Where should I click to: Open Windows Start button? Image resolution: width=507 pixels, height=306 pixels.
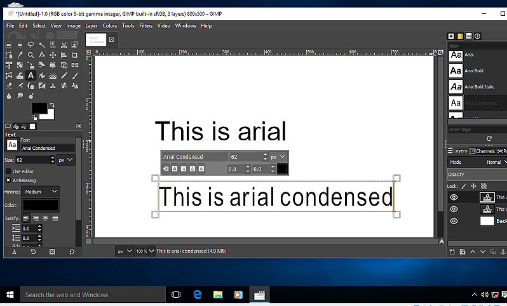[10, 295]
